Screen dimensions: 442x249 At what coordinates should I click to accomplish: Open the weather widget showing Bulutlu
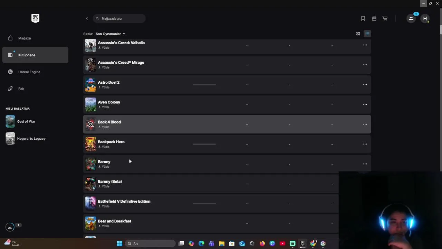tap(12, 243)
